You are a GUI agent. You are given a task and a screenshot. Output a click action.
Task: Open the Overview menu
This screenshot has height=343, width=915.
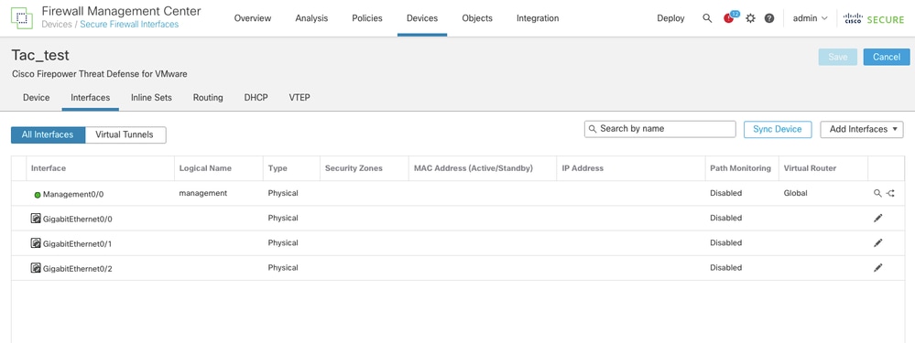(253, 18)
